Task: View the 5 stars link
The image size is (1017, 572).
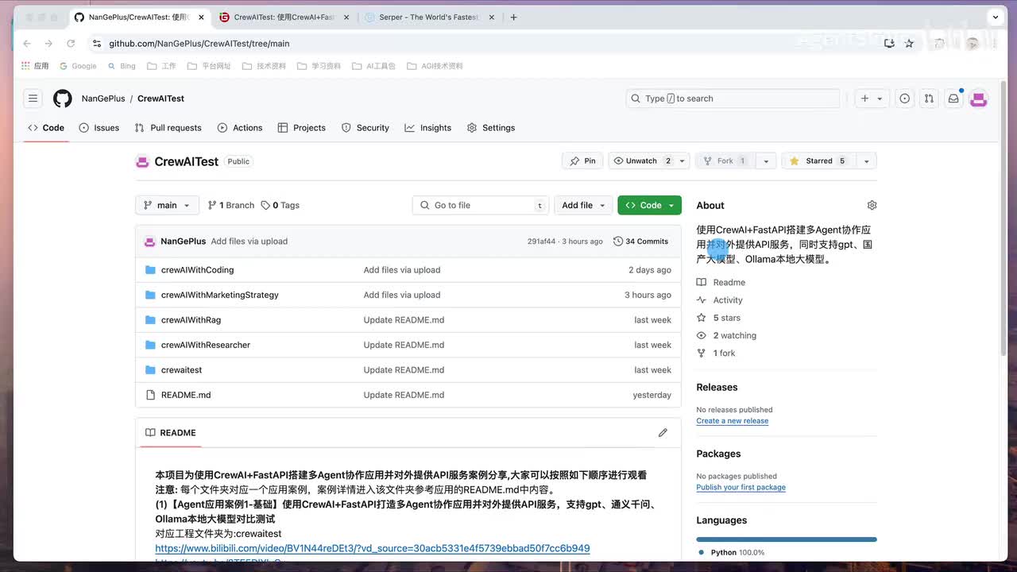Action: (719, 318)
